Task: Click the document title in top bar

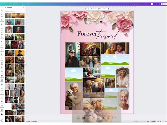Action: 136,4
